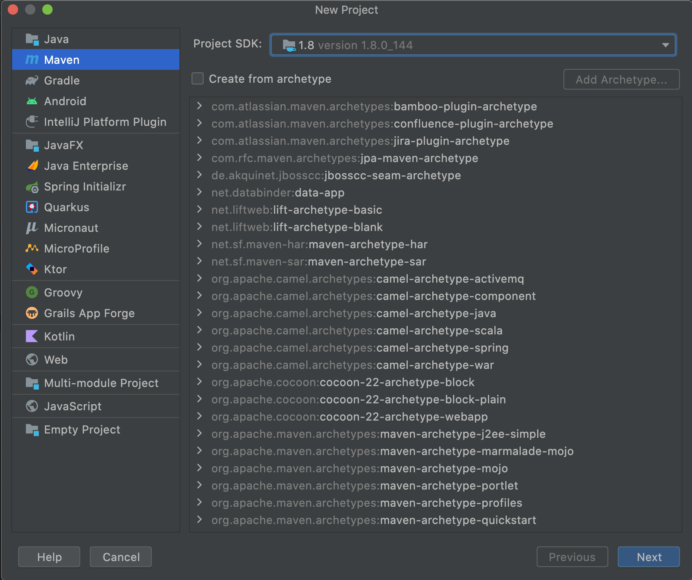Viewport: 692px width, 580px height.
Task: Expand maven-archetype-quickstart tree node
Action: [199, 520]
